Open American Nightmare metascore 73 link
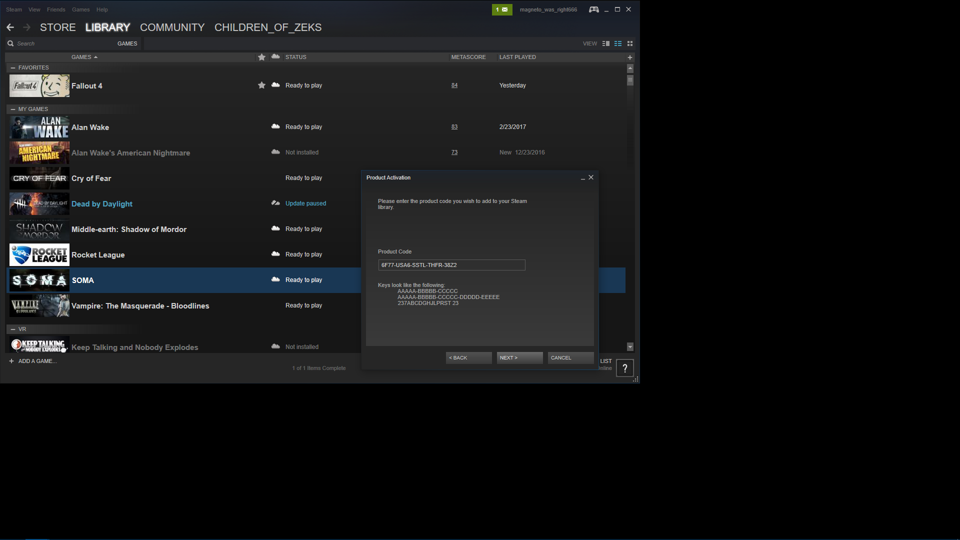 tap(454, 152)
